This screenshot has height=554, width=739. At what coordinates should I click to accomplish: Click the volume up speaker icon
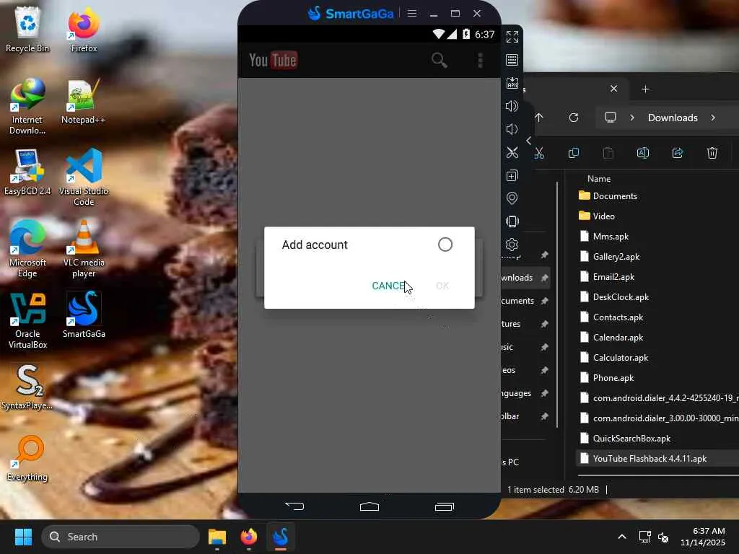point(512,106)
